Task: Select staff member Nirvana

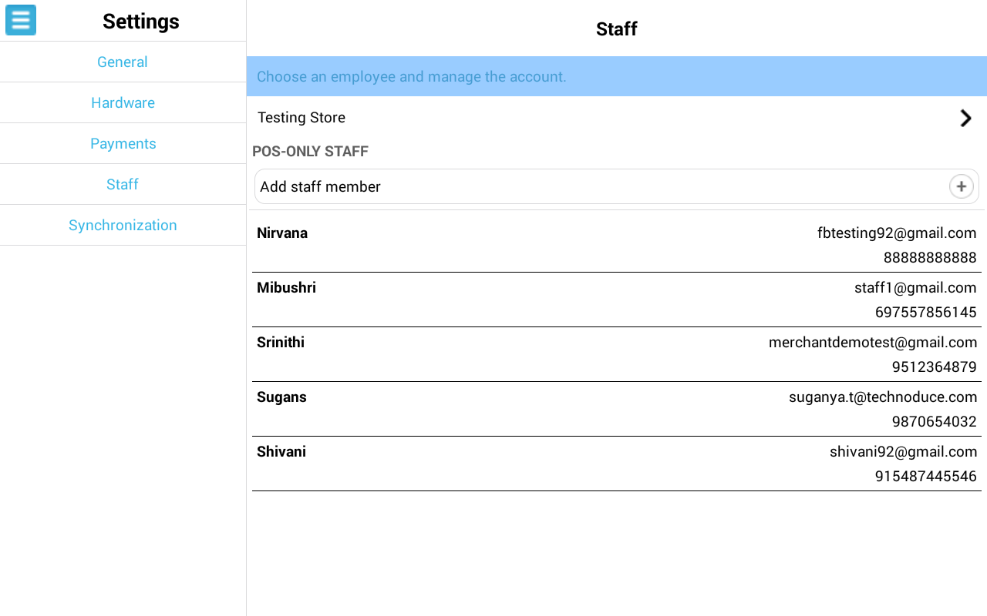Action: [x=282, y=233]
